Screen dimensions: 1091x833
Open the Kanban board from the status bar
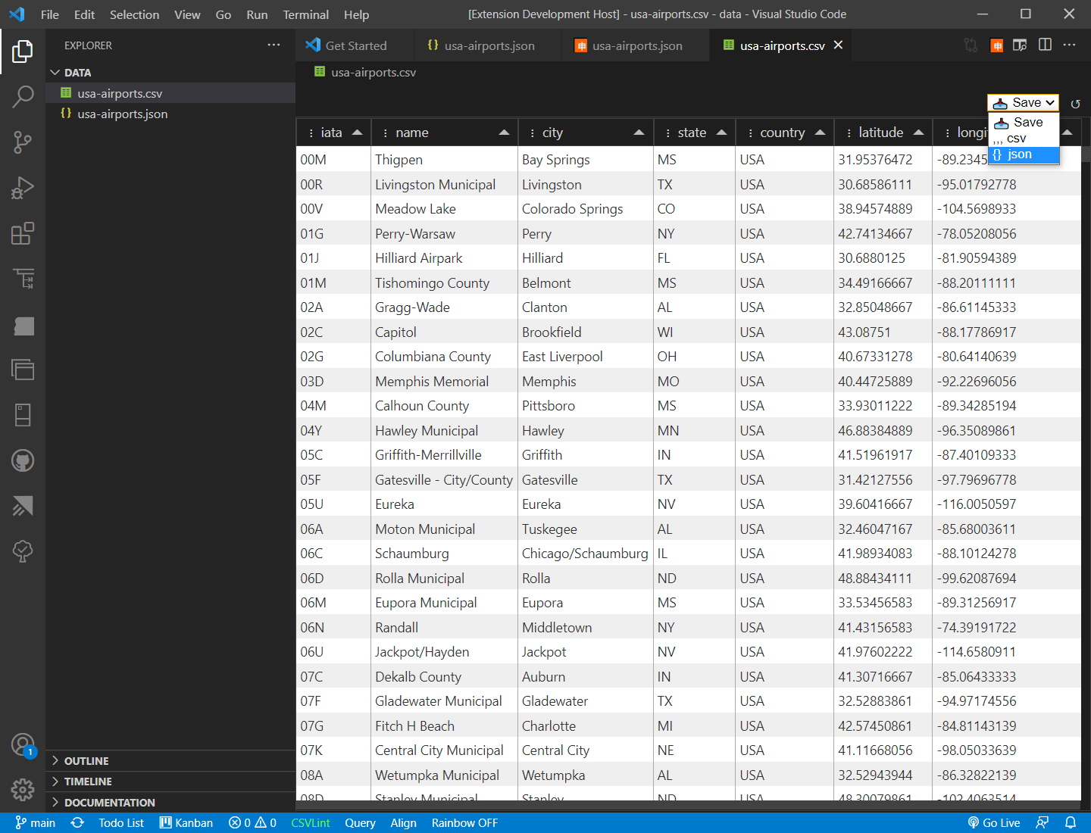[186, 822]
